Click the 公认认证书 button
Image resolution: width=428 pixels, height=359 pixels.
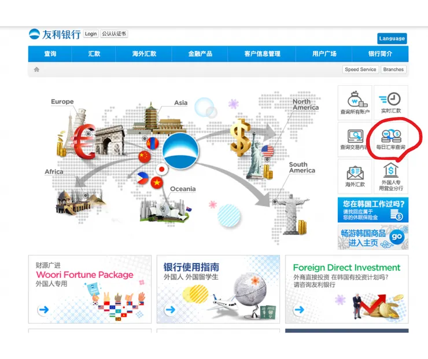click(x=114, y=34)
